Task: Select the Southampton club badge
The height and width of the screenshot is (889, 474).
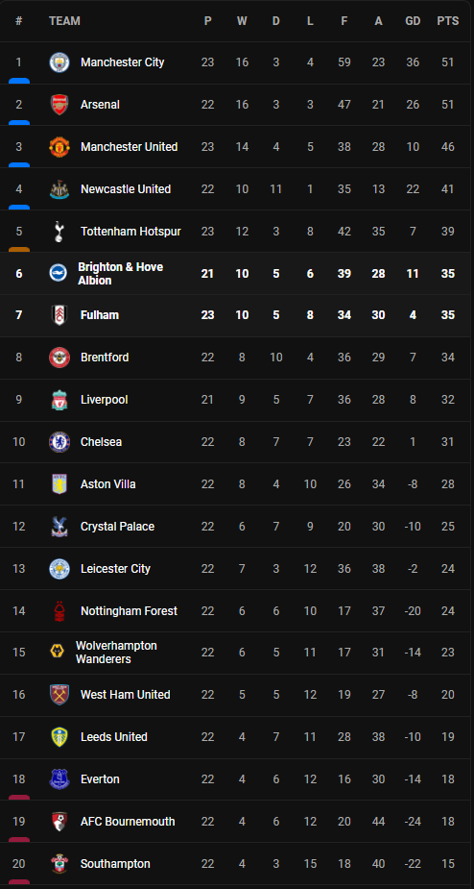Action: (x=59, y=864)
